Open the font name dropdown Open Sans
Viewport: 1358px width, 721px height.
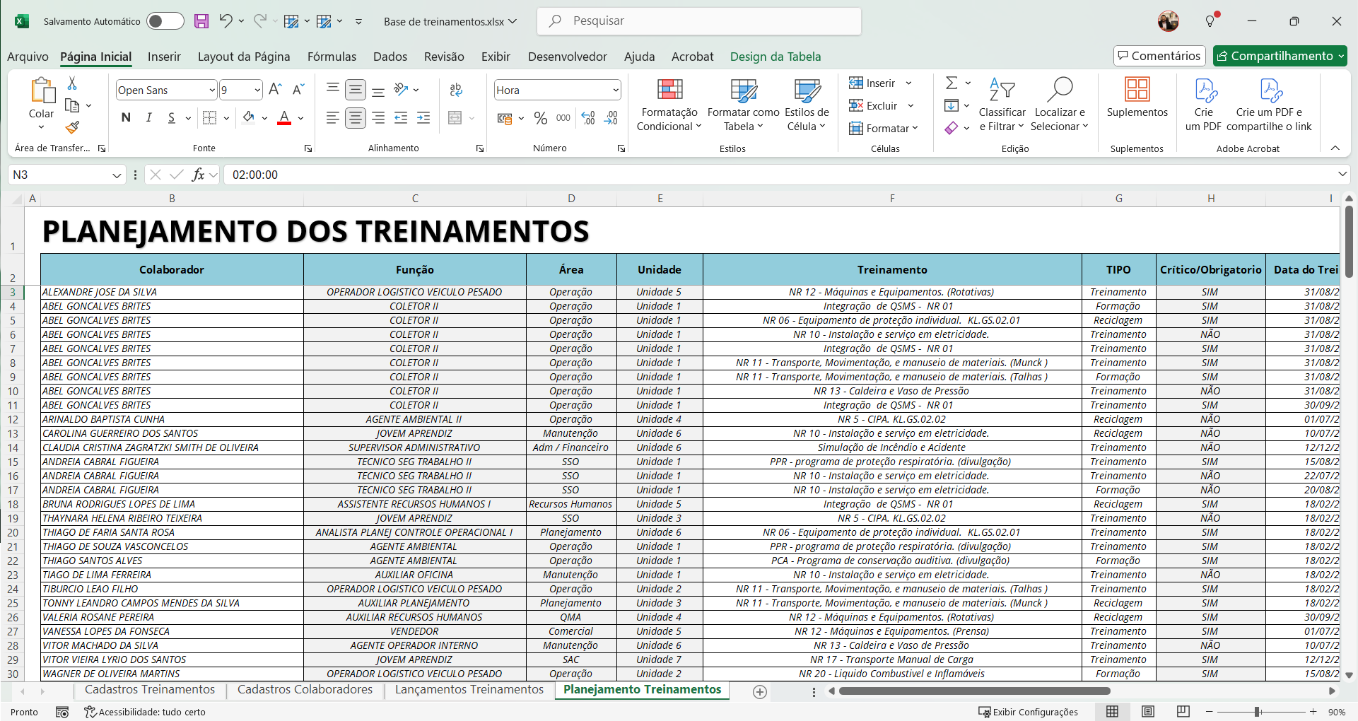pyautogui.click(x=211, y=90)
